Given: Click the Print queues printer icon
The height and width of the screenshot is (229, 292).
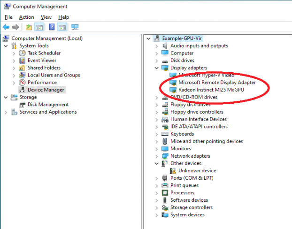Looking at the screenshot, I should 165,185.
